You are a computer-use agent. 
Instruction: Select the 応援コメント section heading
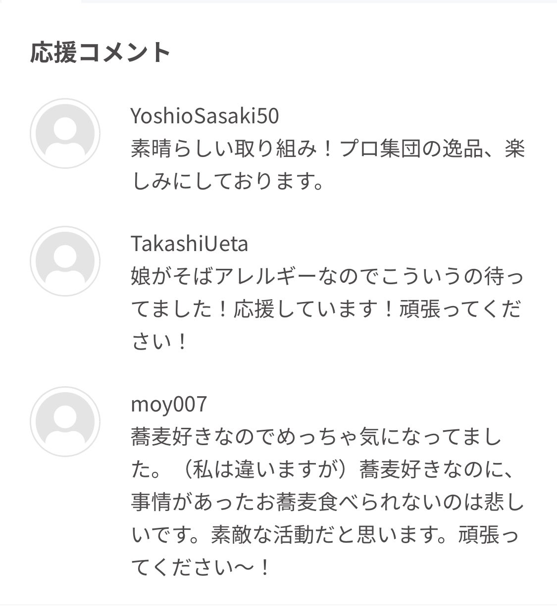(101, 52)
